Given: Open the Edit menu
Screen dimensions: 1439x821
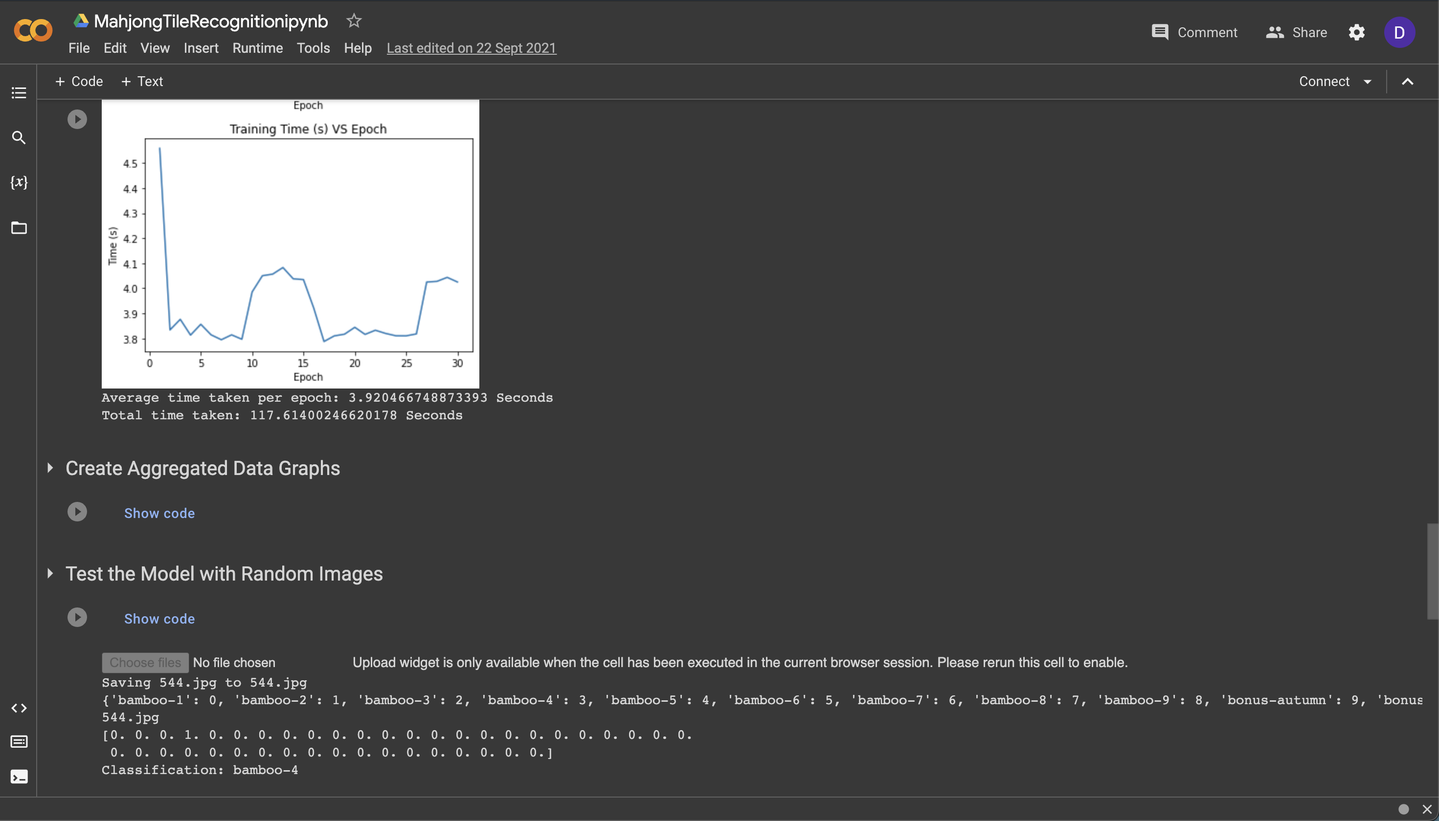Looking at the screenshot, I should pos(115,48).
